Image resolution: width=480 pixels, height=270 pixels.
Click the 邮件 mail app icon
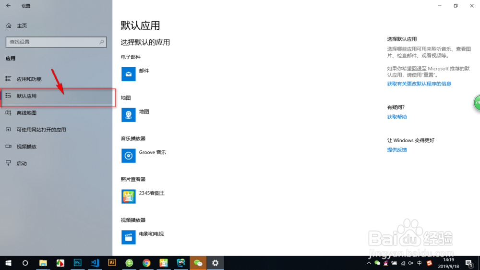click(x=129, y=74)
